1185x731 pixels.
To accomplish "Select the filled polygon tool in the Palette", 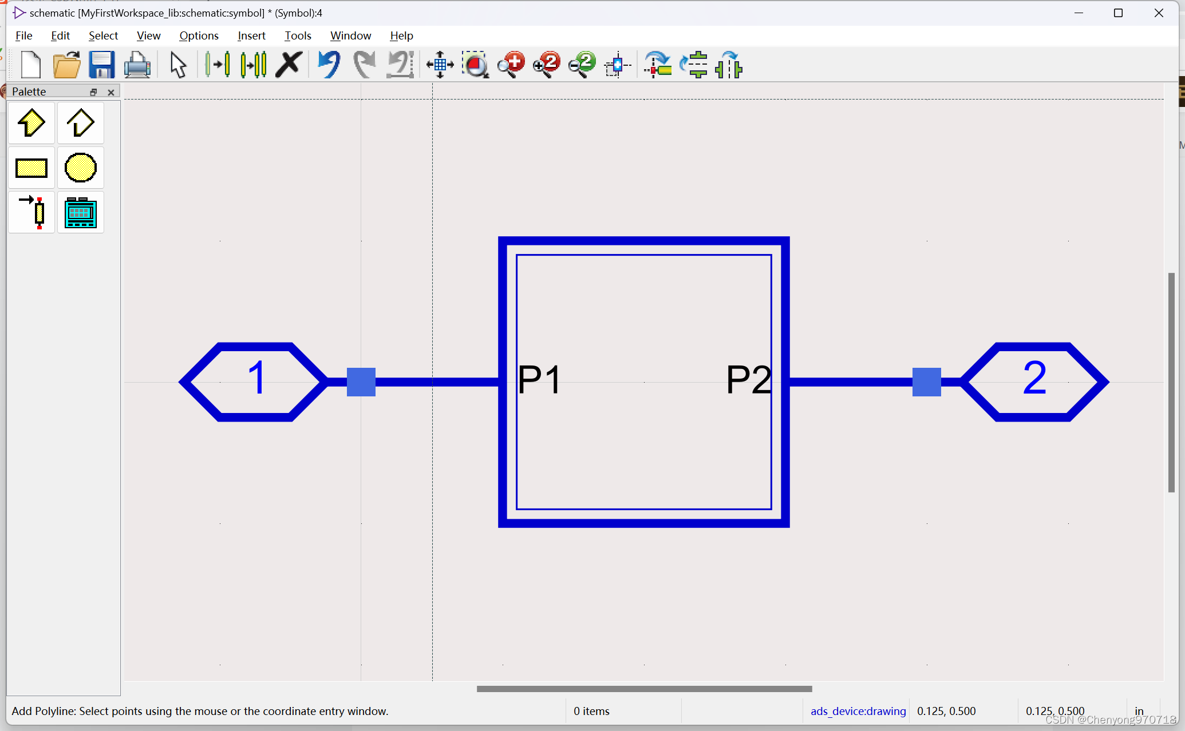I will coord(31,123).
